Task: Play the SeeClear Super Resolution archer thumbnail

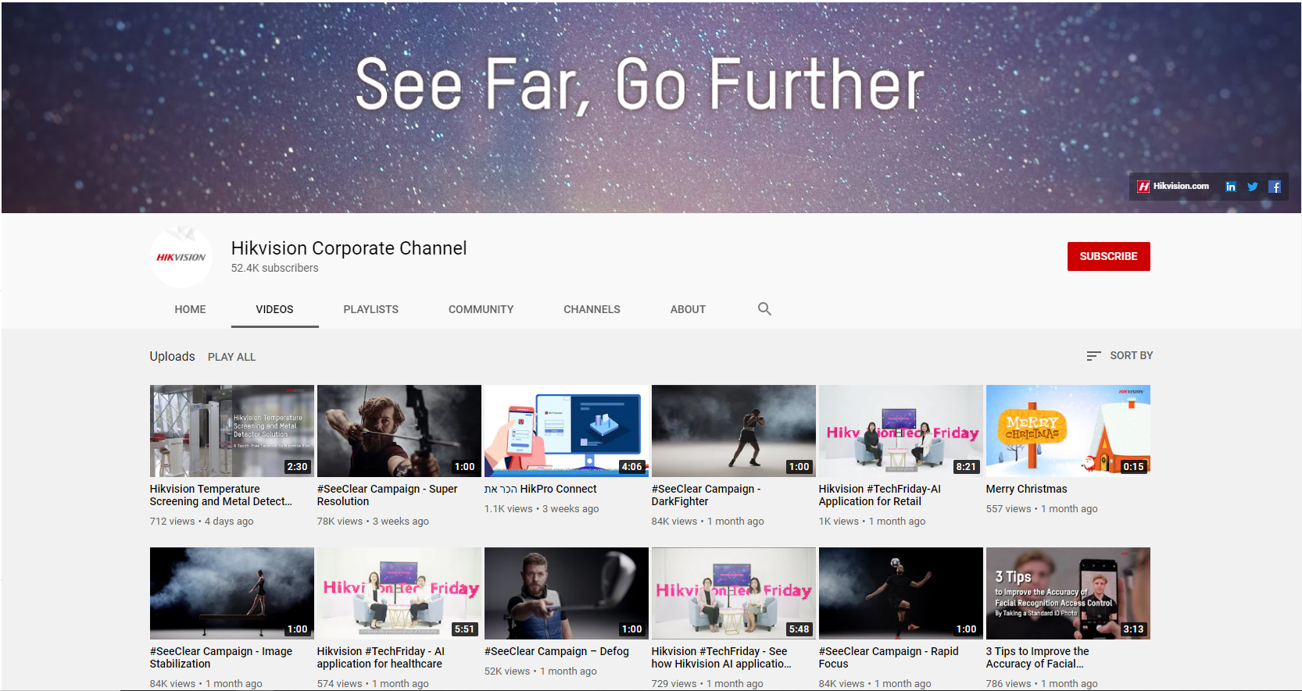Action: [x=399, y=431]
